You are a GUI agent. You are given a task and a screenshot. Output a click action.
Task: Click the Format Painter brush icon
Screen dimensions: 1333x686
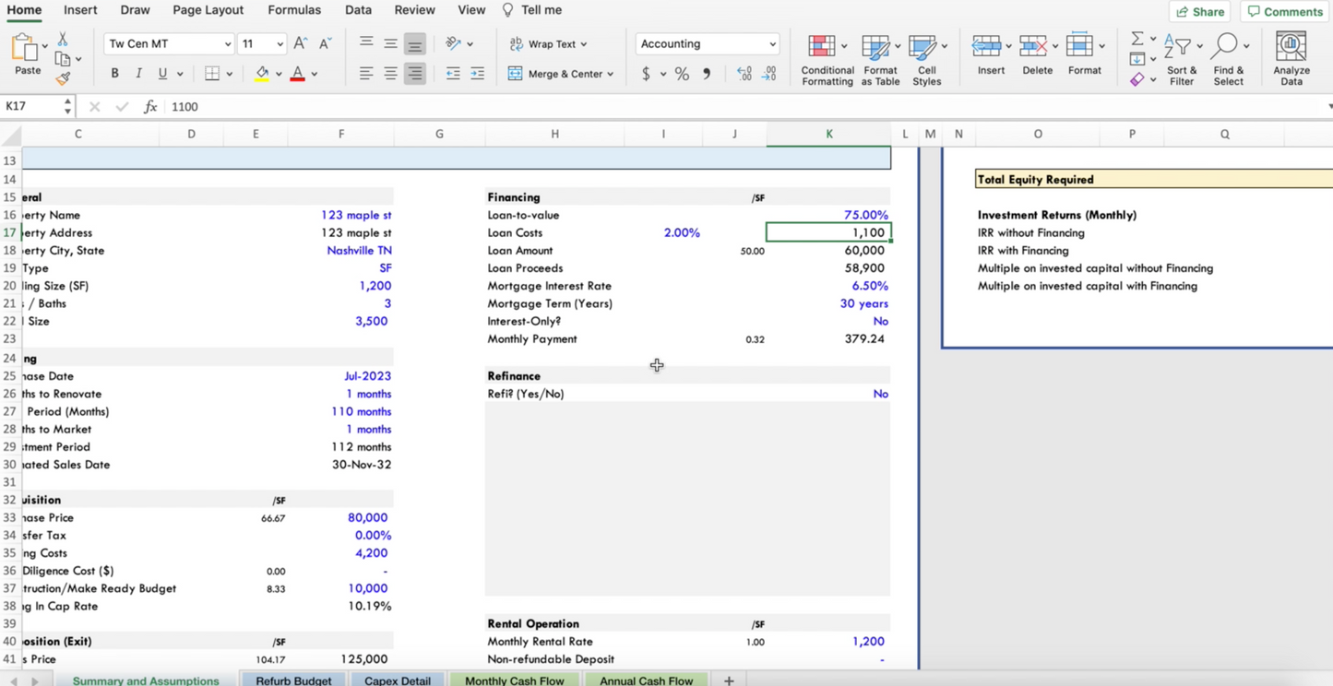click(63, 79)
